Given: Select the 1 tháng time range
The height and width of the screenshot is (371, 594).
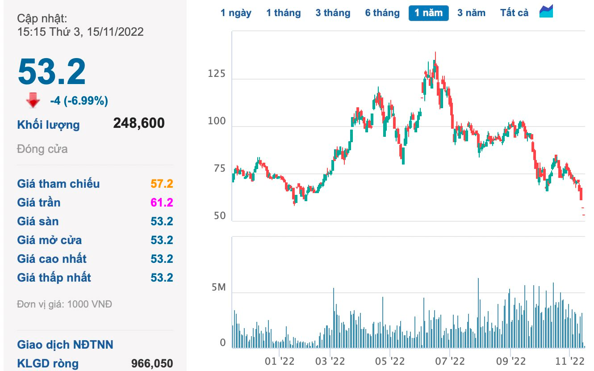Looking at the screenshot, I should tap(284, 13).
